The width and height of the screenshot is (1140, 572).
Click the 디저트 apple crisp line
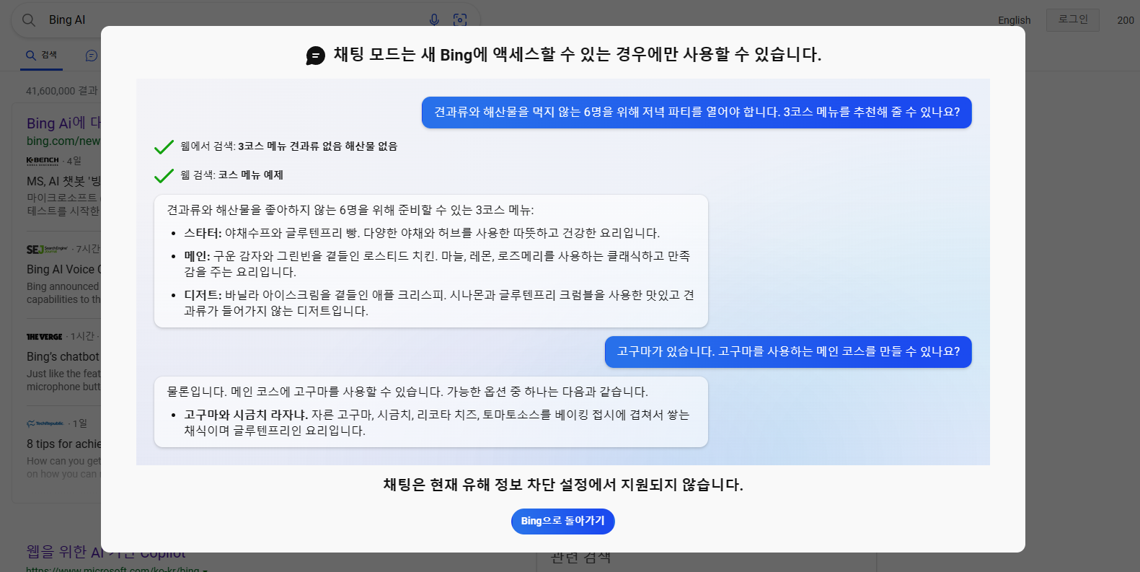click(438, 303)
